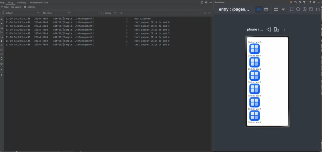Click the orange stop square in Previewer

point(291,2)
